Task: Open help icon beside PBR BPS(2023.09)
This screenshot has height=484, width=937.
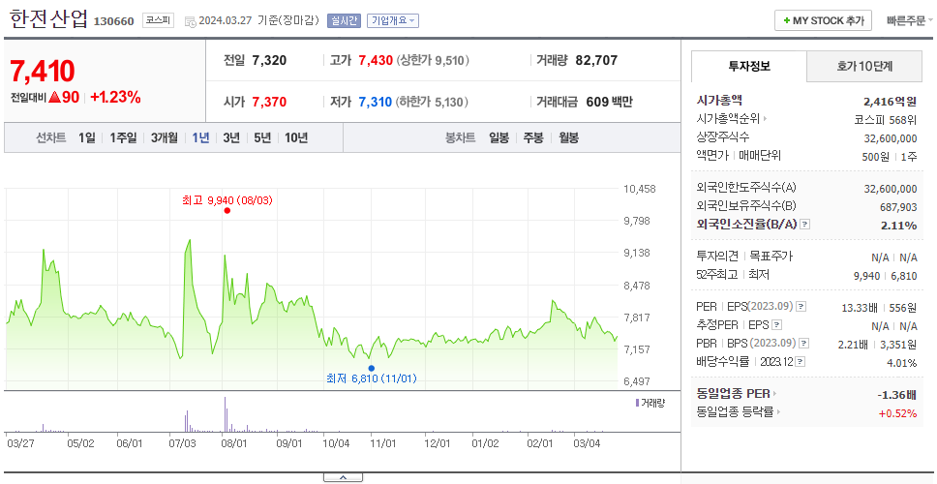Action: pos(804,344)
